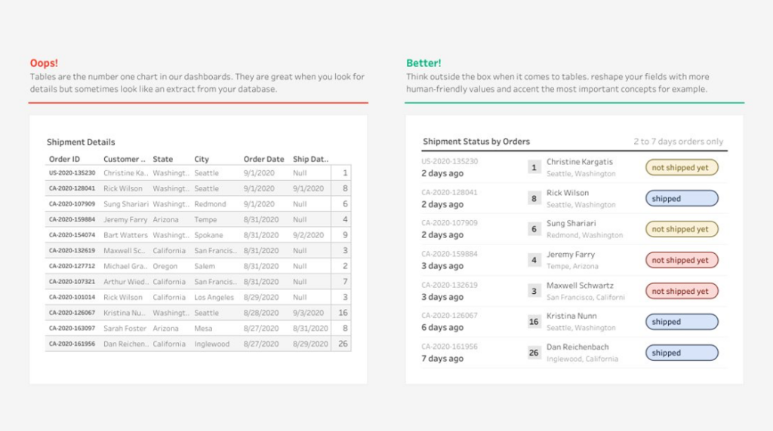The height and width of the screenshot is (431, 773).
Task: Click the 'not shipped yet' pill for Maxwell Schwartz
Action: [x=682, y=291]
